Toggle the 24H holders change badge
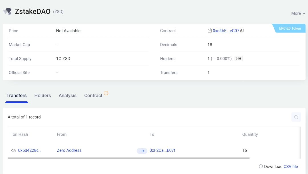This screenshot has height=174, width=308. [238, 59]
